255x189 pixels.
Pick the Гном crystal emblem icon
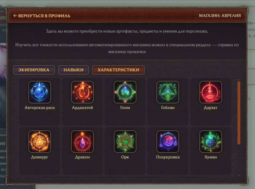[x=125, y=92]
